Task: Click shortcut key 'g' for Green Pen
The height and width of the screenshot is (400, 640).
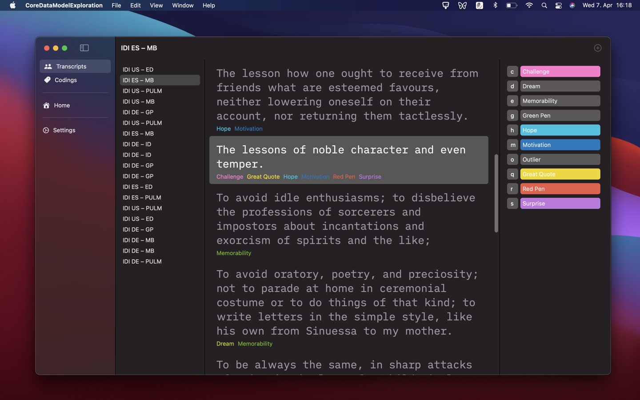Action: tap(512, 116)
